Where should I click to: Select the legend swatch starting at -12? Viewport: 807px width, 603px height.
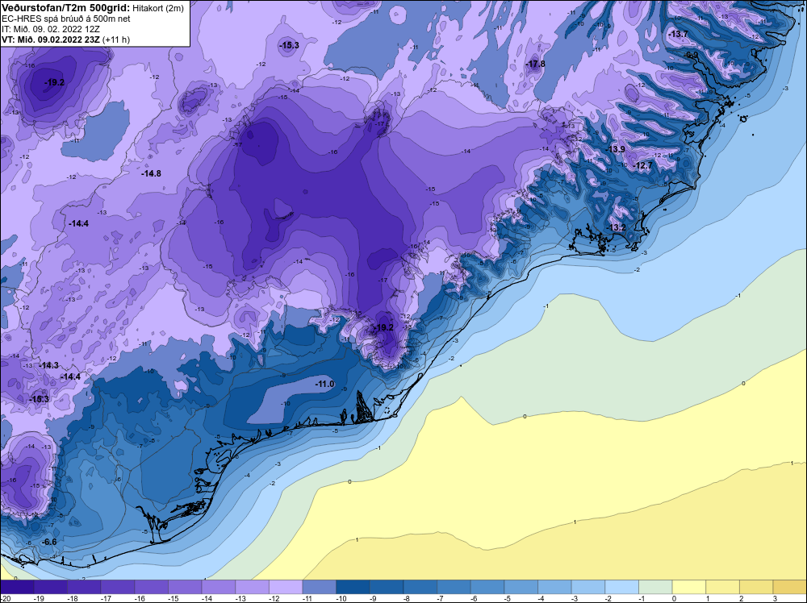[286, 587]
